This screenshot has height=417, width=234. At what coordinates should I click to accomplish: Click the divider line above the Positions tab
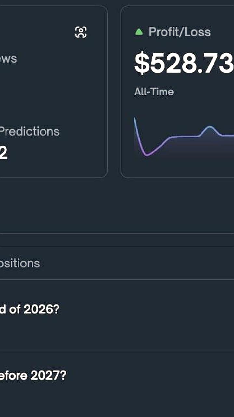117,233
